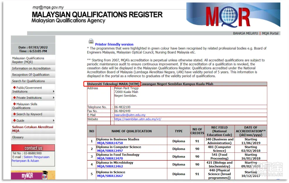Click Starting 02/02/2018 date cell

pyautogui.click(x=251, y=149)
